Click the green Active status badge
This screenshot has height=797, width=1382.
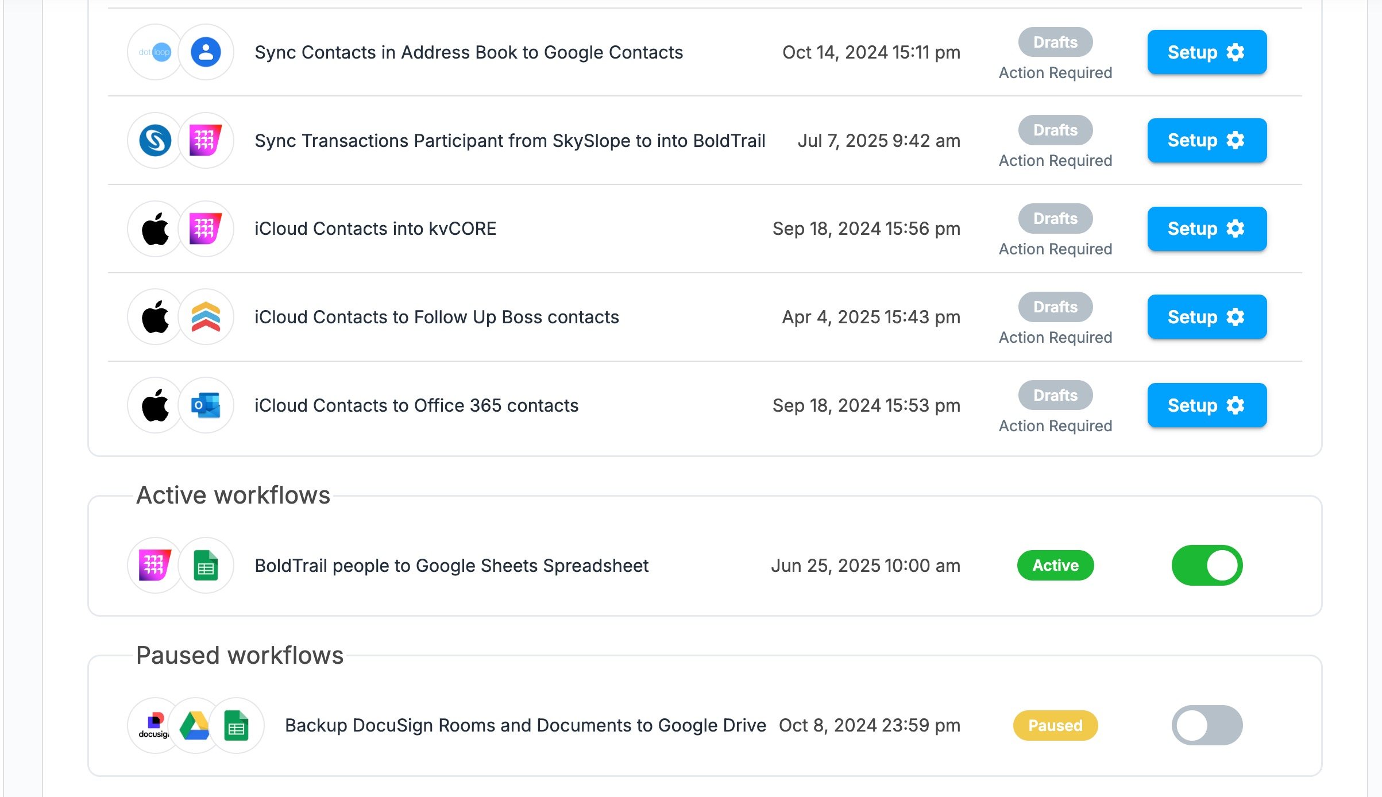coord(1055,566)
